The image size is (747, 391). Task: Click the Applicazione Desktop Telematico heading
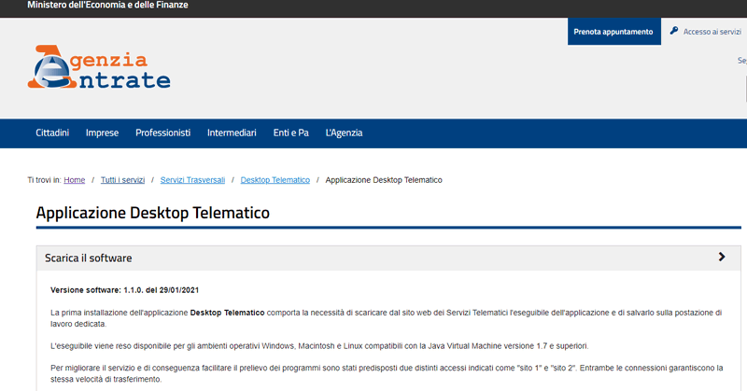pyautogui.click(x=153, y=213)
